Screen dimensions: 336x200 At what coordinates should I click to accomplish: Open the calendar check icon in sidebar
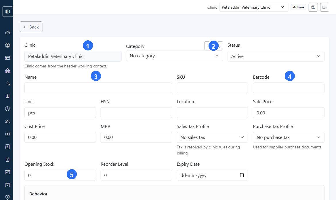(7, 185)
